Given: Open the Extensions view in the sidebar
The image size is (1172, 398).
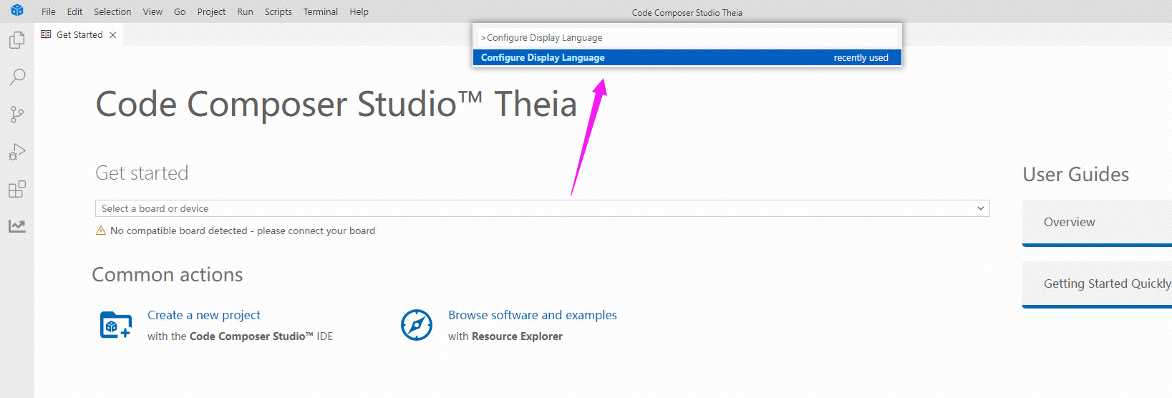Looking at the screenshot, I should pyautogui.click(x=17, y=189).
